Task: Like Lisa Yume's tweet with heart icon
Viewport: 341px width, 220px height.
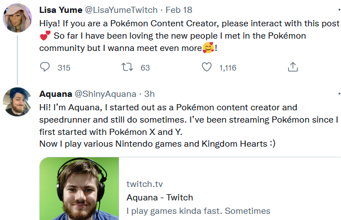Action: (x=207, y=67)
